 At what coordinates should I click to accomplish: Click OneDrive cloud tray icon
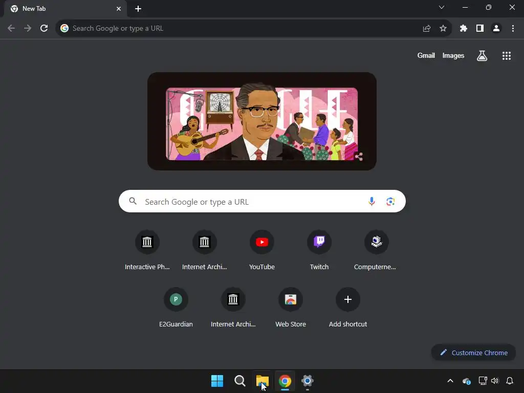tap(467, 381)
